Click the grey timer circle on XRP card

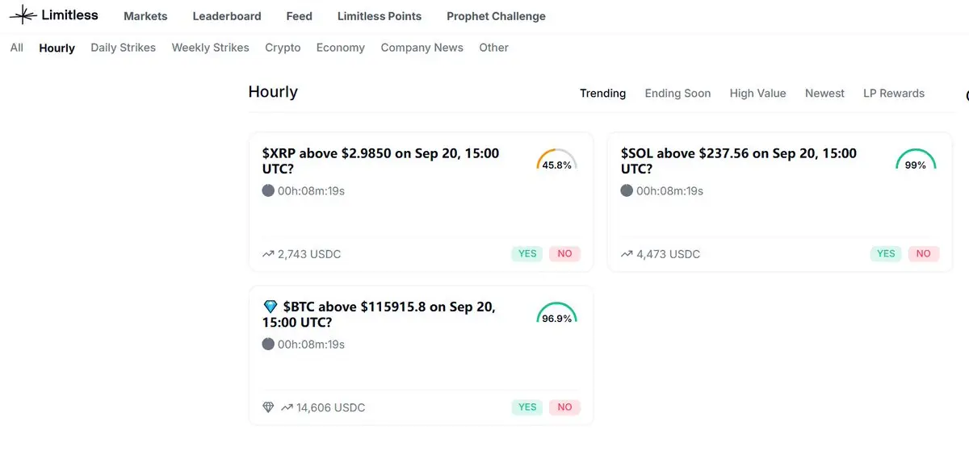tap(268, 191)
